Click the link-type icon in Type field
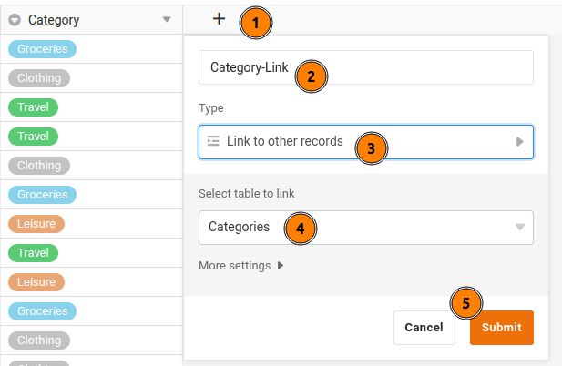This screenshot has height=366, width=562. [213, 141]
